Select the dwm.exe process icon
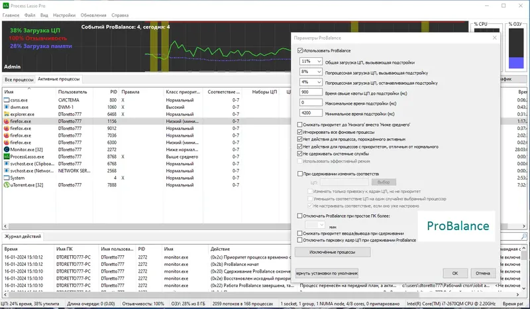530x309 pixels. click(7, 107)
